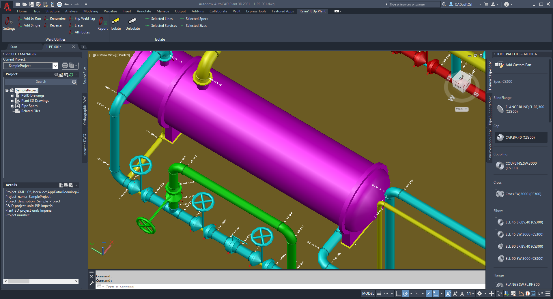Click Flip Weld Tag
The width and height of the screenshot is (553, 299).
pos(82,18)
